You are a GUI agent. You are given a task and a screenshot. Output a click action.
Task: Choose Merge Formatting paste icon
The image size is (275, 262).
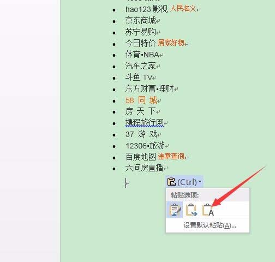click(x=192, y=210)
